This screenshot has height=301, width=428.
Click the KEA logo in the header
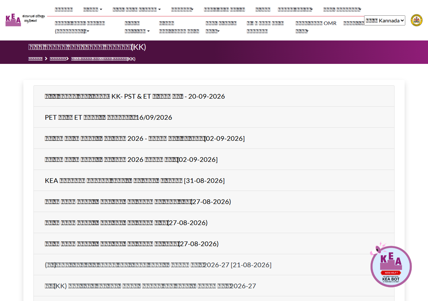25,20
